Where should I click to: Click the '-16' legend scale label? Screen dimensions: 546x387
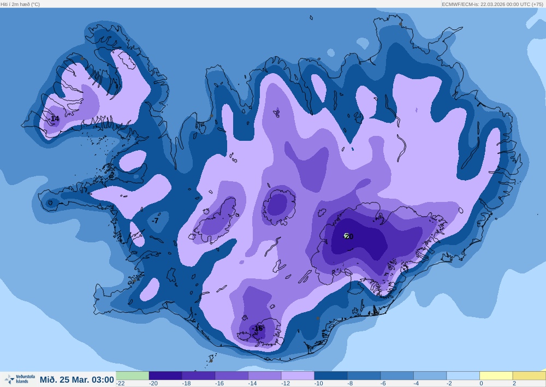219,383
